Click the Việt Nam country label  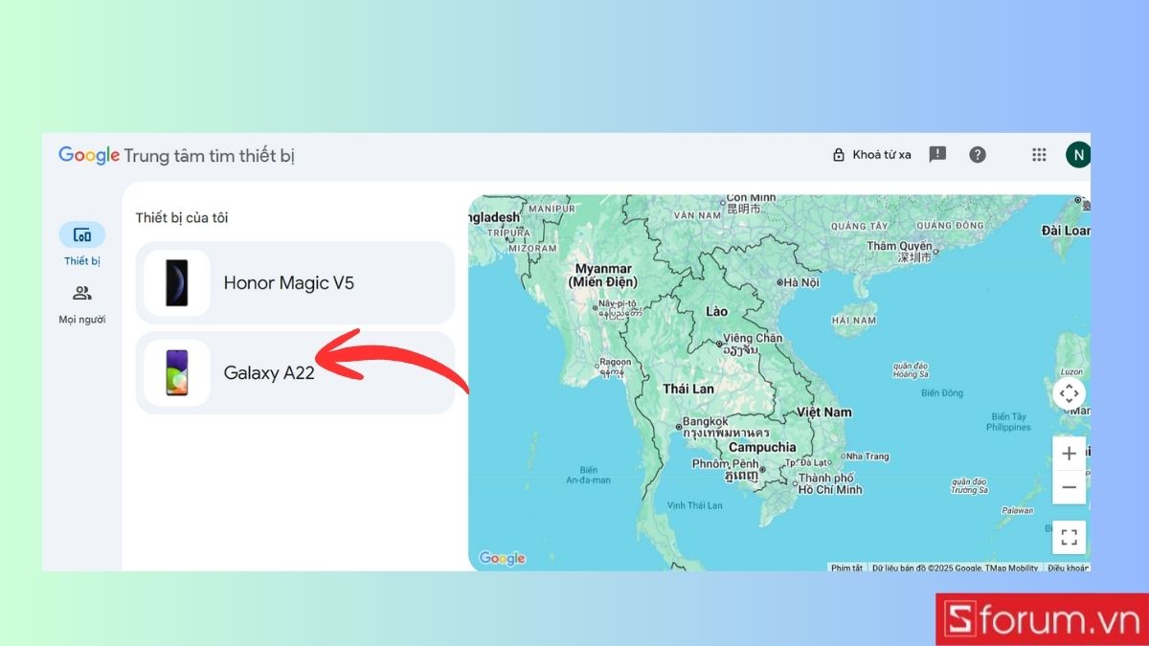(x=824, y=412)
